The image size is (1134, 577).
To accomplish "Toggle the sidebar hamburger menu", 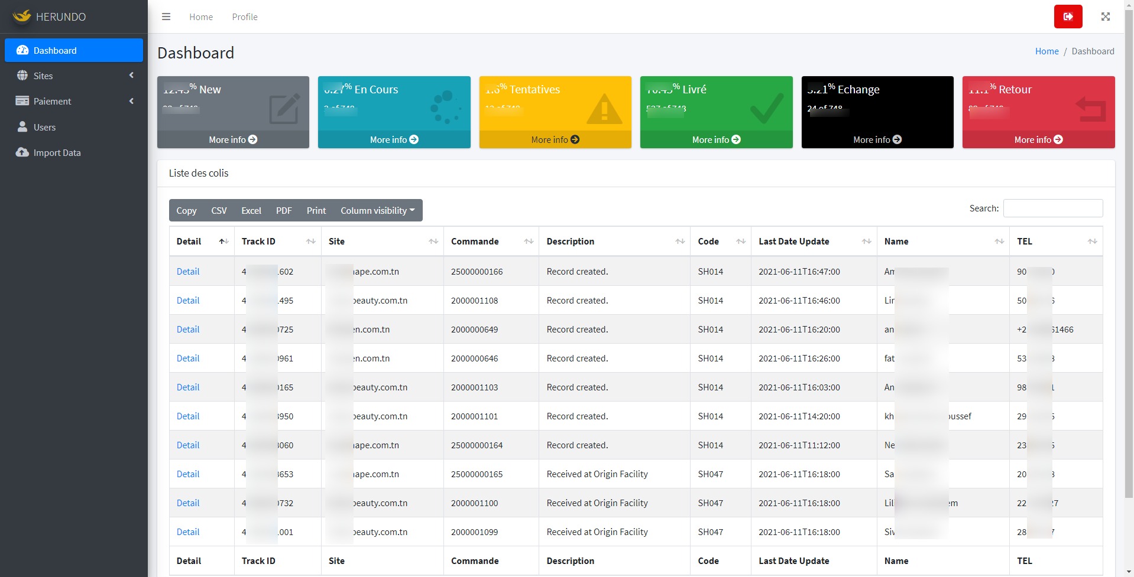I will (166, 17).
